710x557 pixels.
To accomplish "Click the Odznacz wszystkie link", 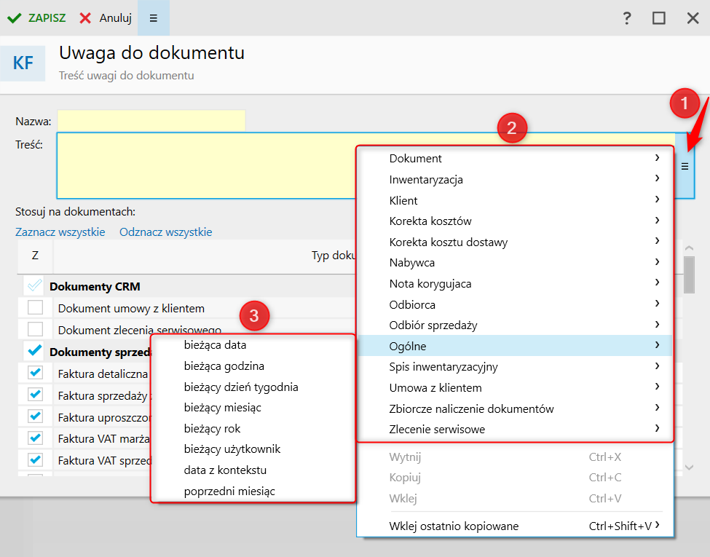I will click(x=165, y=232).
